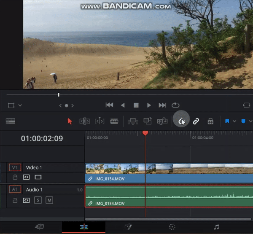Click the Overwrite Clip icon

(148, 121)
